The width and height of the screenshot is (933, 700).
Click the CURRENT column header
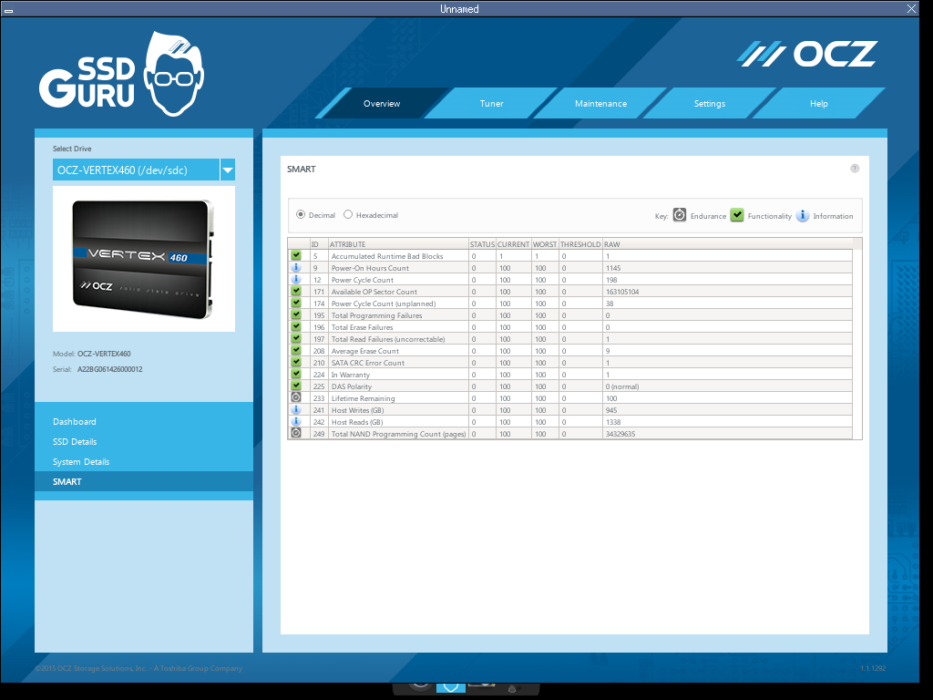tap(513, 244)
